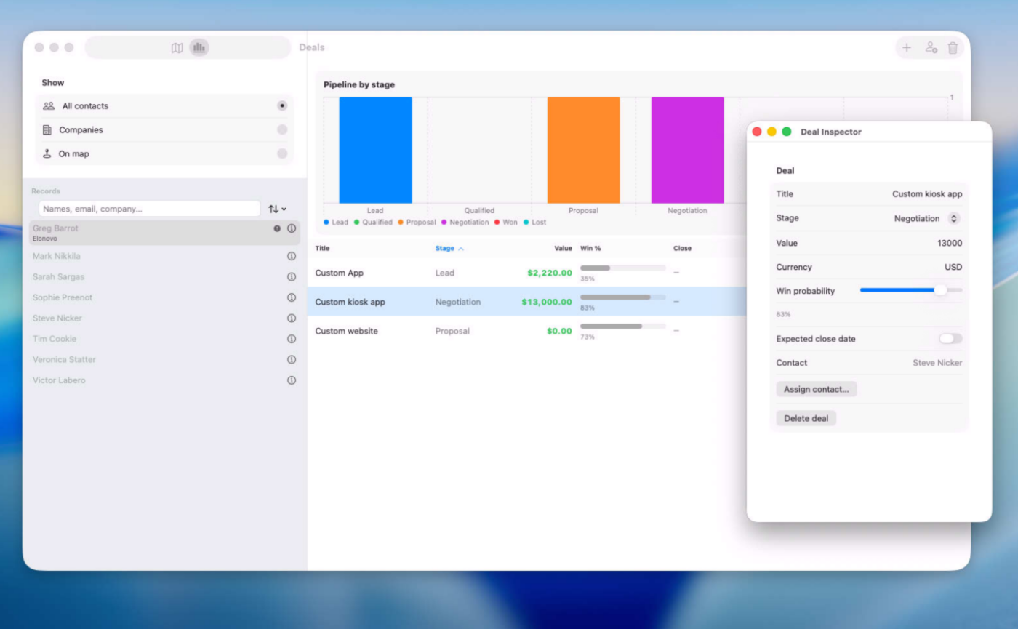Select Sophie Preenot in records list

coord(63,297)
